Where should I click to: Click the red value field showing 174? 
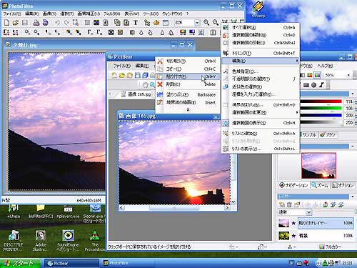click(x=348, y=101)
